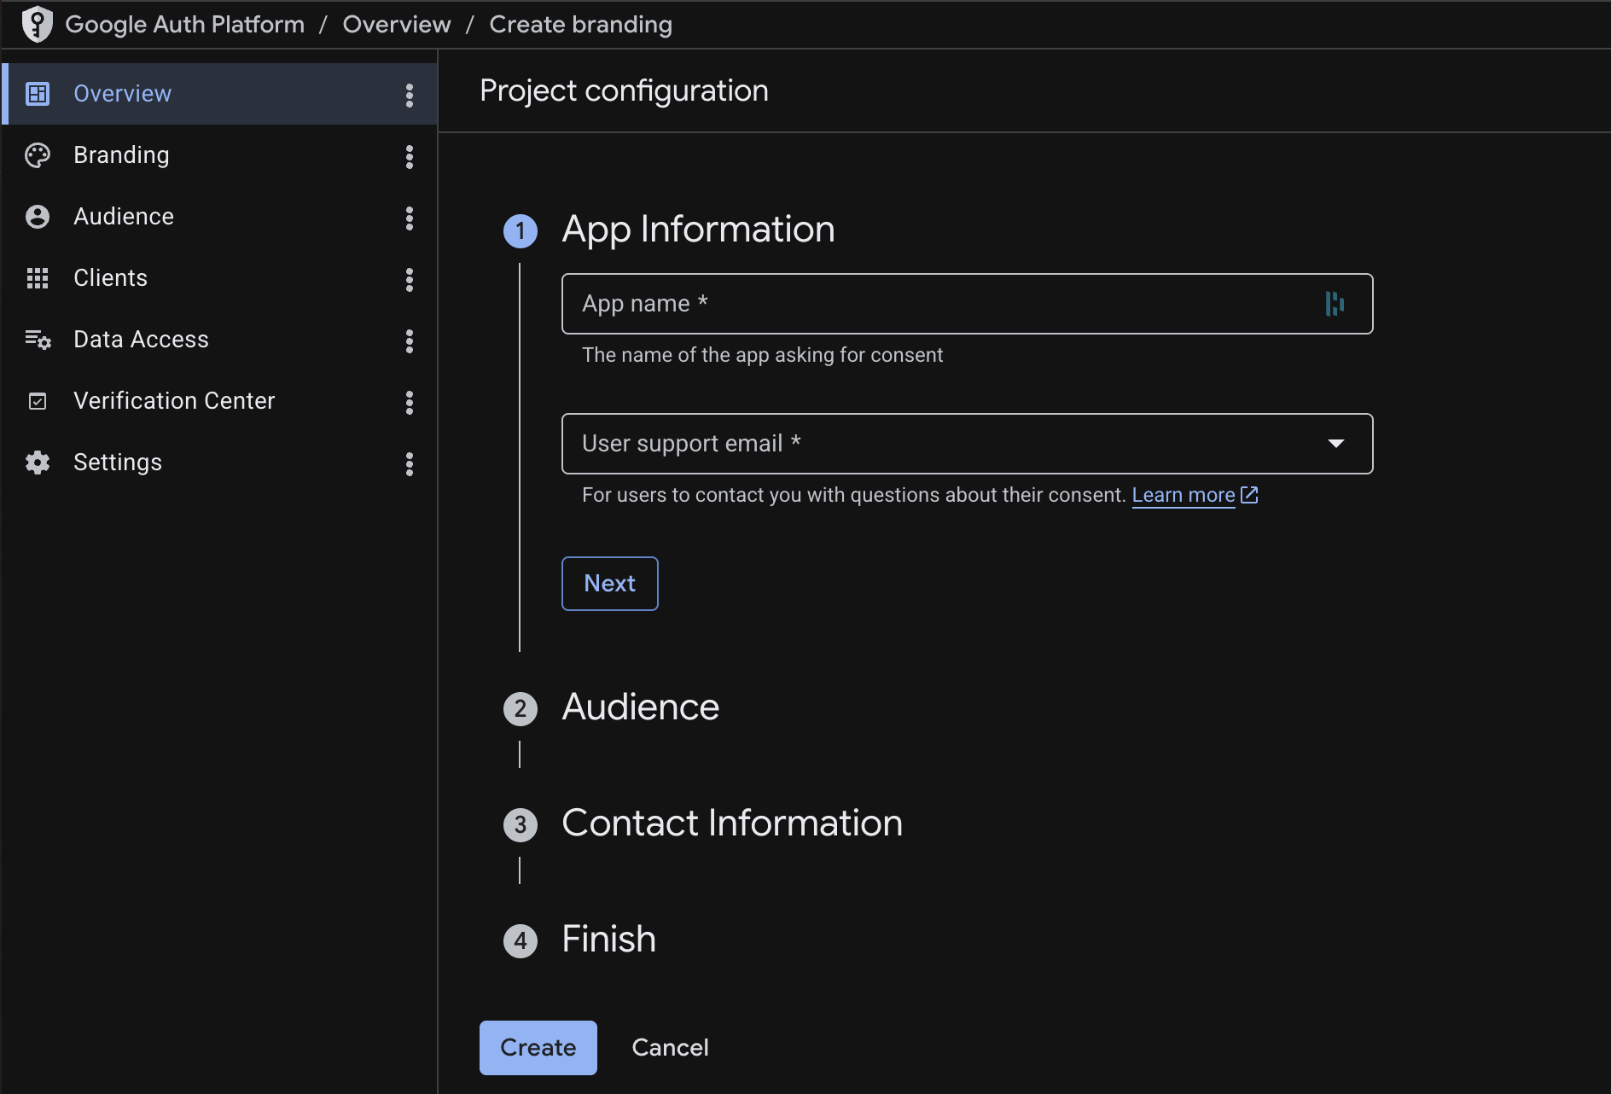Expand the User support email dropdown arrow
The height and width of the screenshot is (1094, 1611).
[x=1336, y=443]
